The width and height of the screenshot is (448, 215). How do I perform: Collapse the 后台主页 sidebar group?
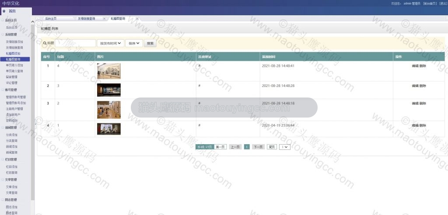(x=3, y=20)
